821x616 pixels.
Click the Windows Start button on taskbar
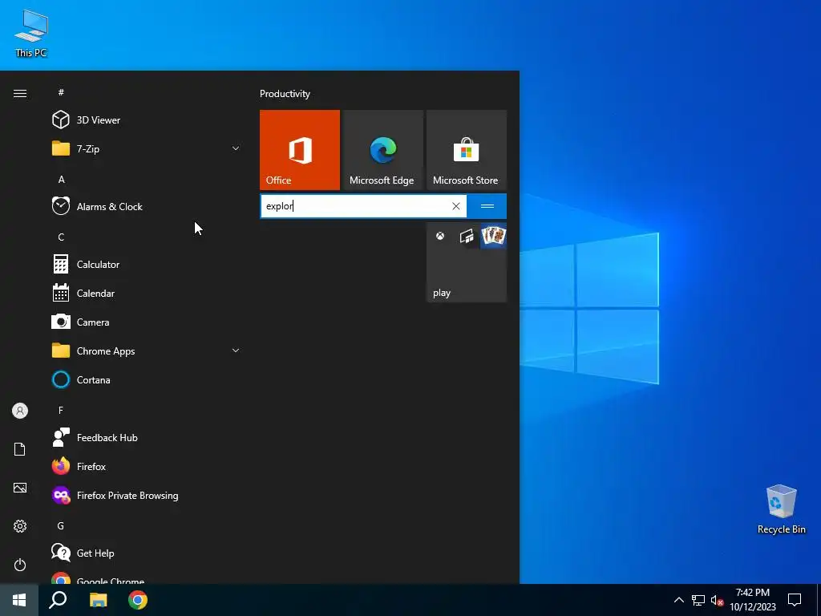tap(19, 600)
